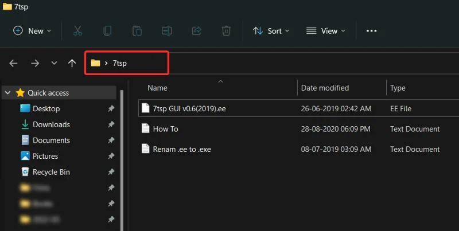459x231 pixels.
Task: Click the Delete trash can icon
Action: pos(226,31)
